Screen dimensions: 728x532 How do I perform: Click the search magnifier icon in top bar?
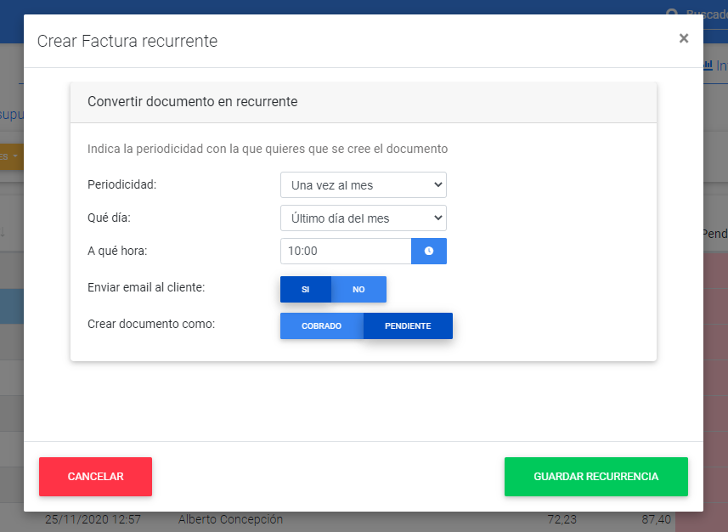pyautogui.click(x=672, y=14)
